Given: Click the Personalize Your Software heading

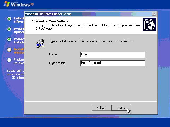Looking at the screenshot, I should pyautogui.click(x=50, y=21).
